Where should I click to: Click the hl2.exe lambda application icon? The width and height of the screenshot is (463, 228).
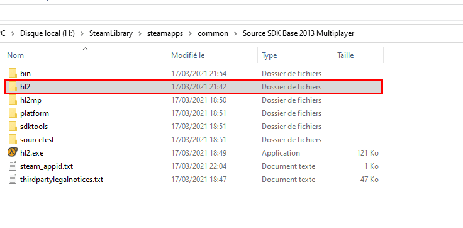click(13, 152)
